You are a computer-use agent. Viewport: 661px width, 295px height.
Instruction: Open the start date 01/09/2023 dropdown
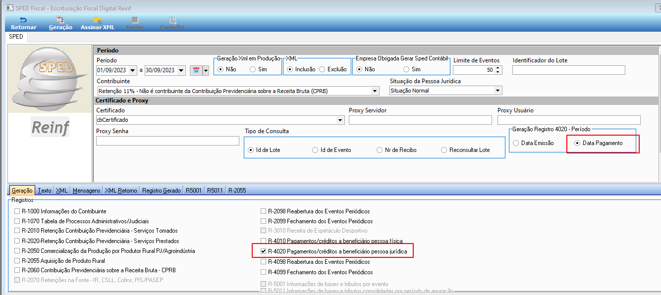tap(133, 70)
